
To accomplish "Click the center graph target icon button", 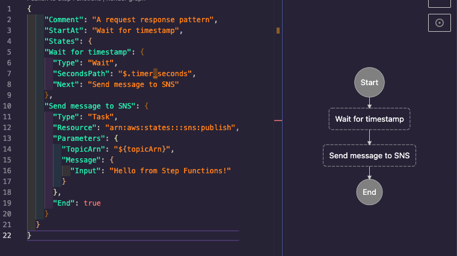I will tap(439, 23).
